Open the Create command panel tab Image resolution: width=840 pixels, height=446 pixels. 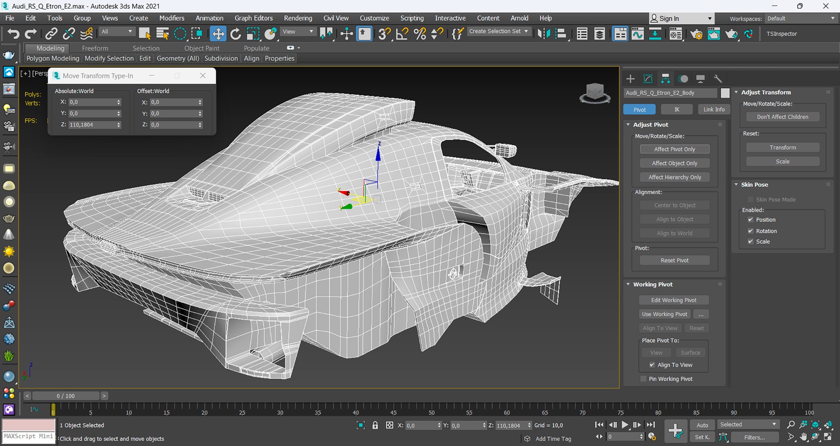tap(630, 79)
